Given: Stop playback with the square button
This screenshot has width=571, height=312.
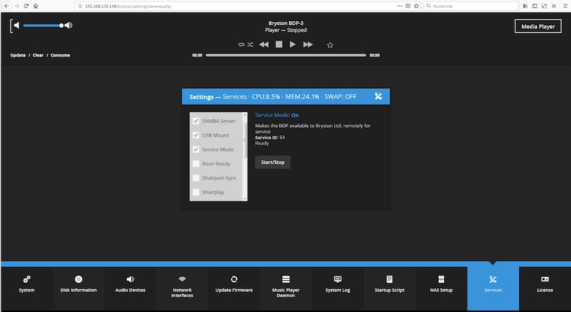Looking at the screenshot, I should tap(279, 44).
